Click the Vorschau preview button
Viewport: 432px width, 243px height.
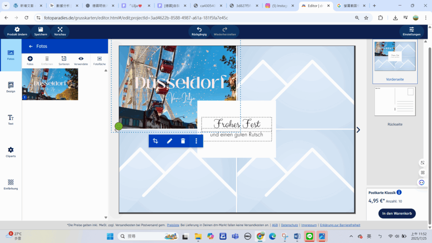point(60,31)
